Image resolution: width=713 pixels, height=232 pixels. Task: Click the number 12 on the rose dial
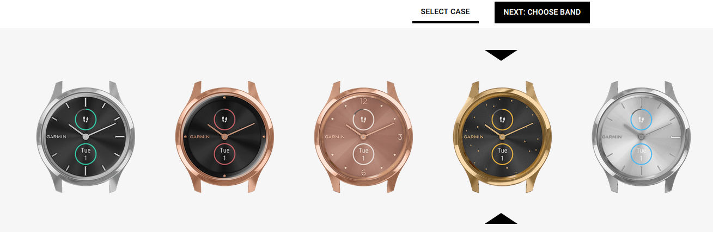(x=364, y=101)
